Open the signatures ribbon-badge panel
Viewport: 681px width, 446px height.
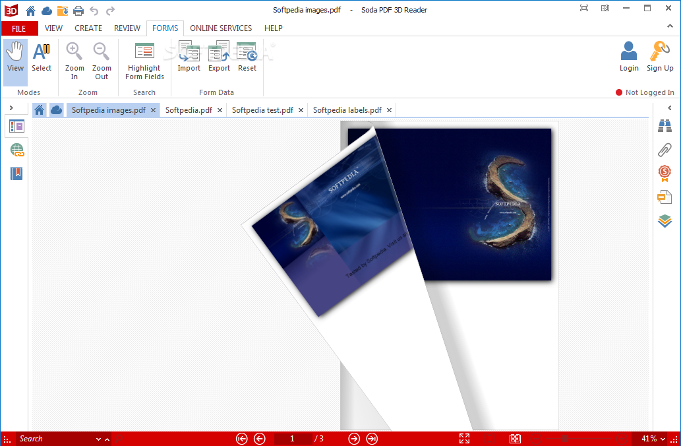665,174
